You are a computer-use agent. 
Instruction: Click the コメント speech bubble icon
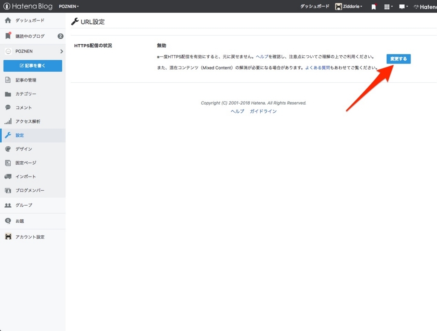(x=8, y=107)
